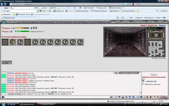
Task: Select the Чат tab
Action: [x=116, y=73]
